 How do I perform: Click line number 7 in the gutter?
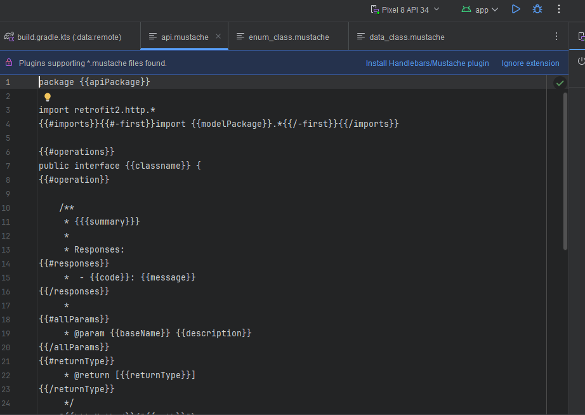click(x=8, y=166)
